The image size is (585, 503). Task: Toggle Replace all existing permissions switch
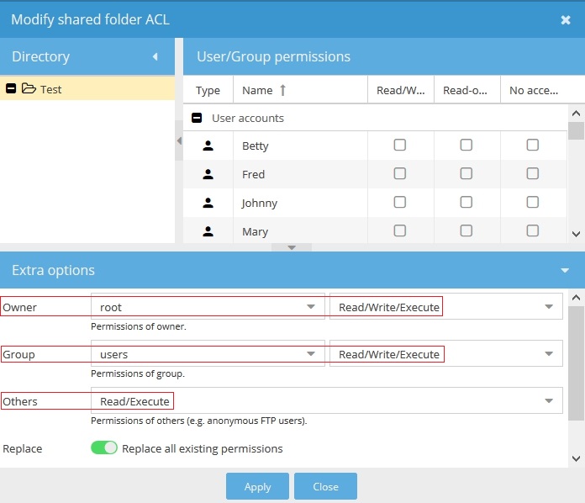pos(104,448)
